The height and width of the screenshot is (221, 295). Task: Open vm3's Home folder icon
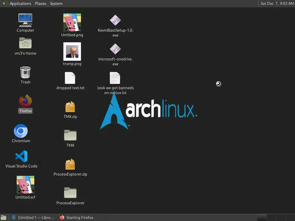[x=25, y=43]
